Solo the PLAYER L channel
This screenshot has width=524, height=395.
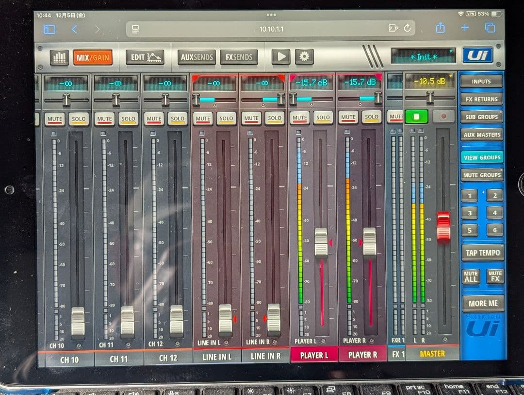(x=323, y=118)
